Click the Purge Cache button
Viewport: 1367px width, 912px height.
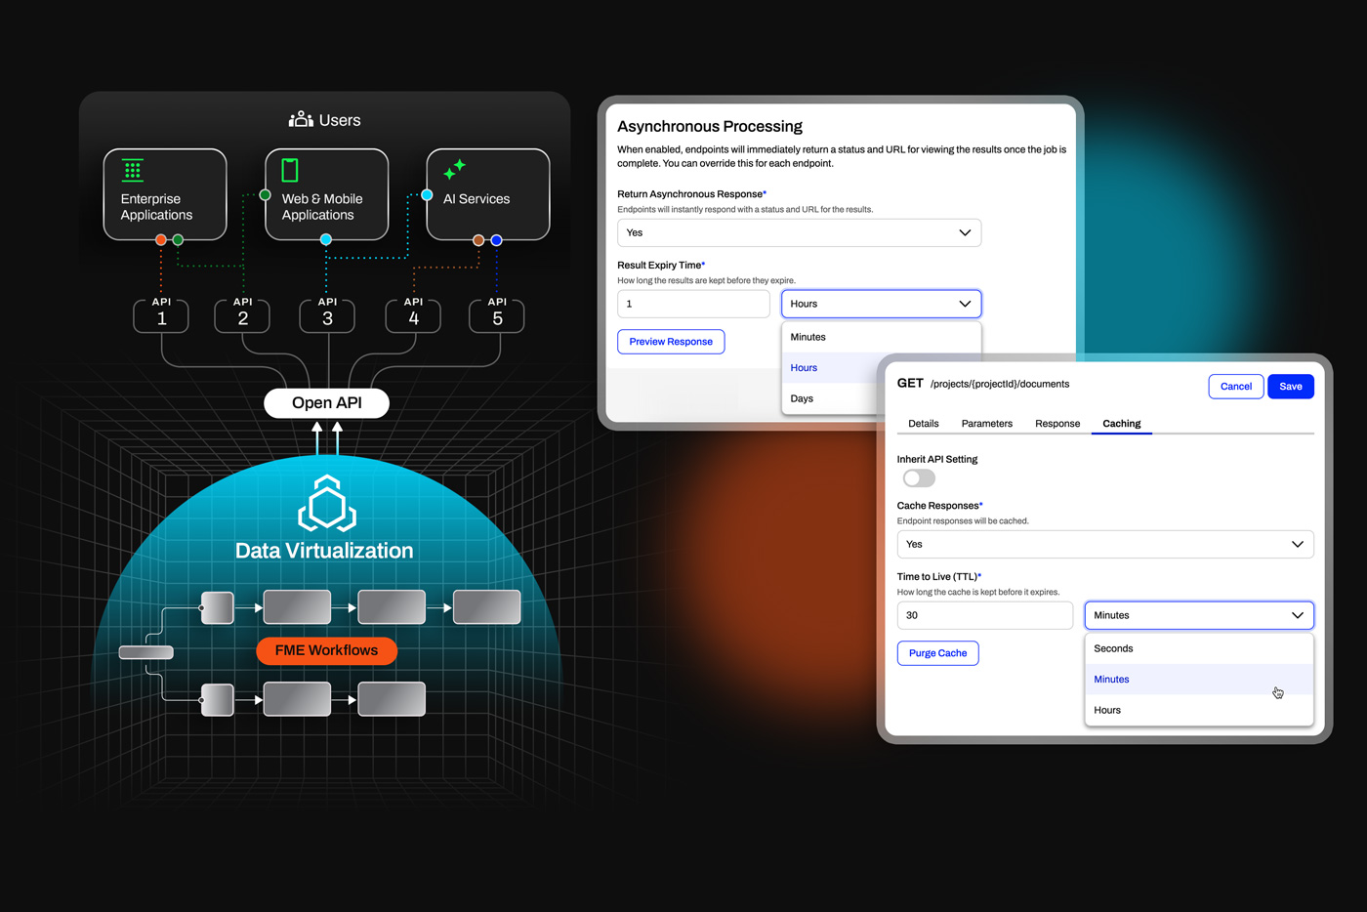coord(938,653)
